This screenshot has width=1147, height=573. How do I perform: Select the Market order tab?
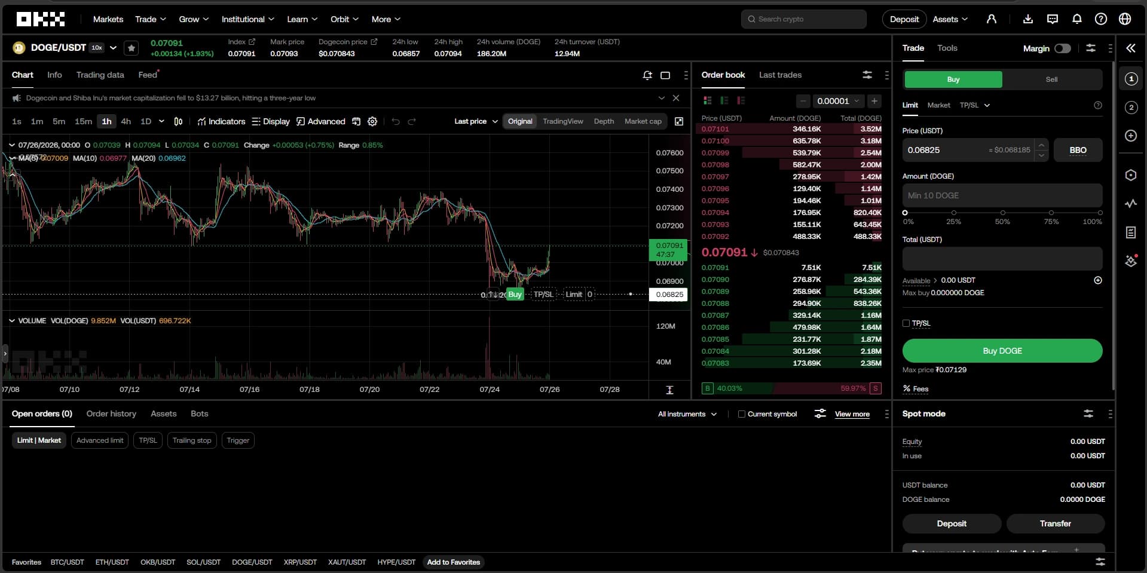(938, 105)
